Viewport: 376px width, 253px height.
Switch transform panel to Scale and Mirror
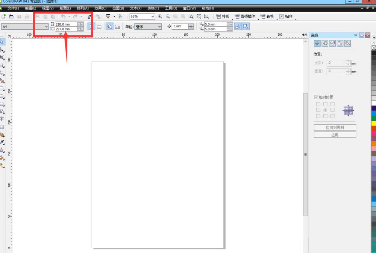tap(332, 43)
